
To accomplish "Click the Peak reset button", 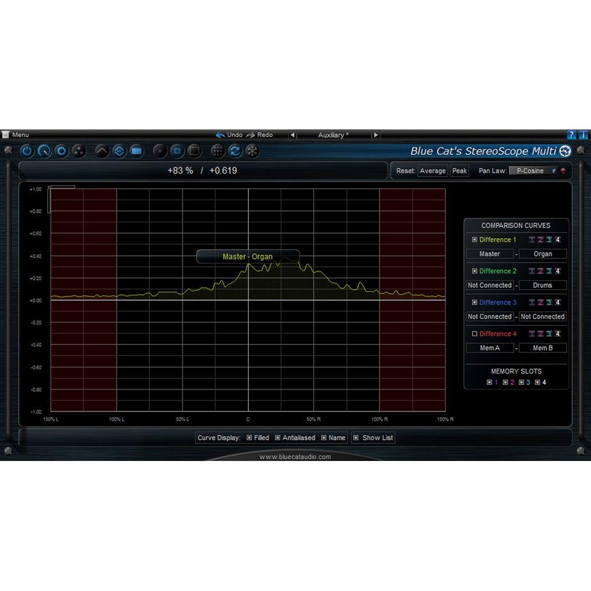I will coord(459,171).
